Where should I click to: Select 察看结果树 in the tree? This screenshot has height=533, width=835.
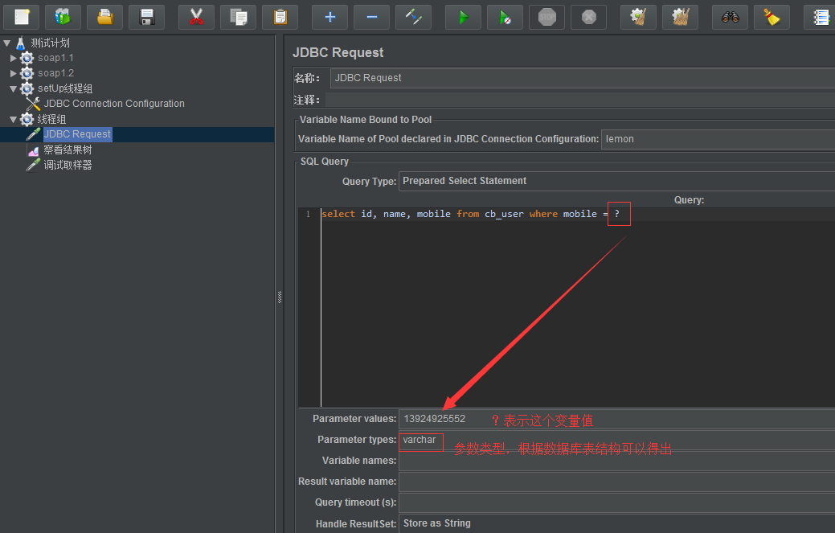click(x=68, y=150)
